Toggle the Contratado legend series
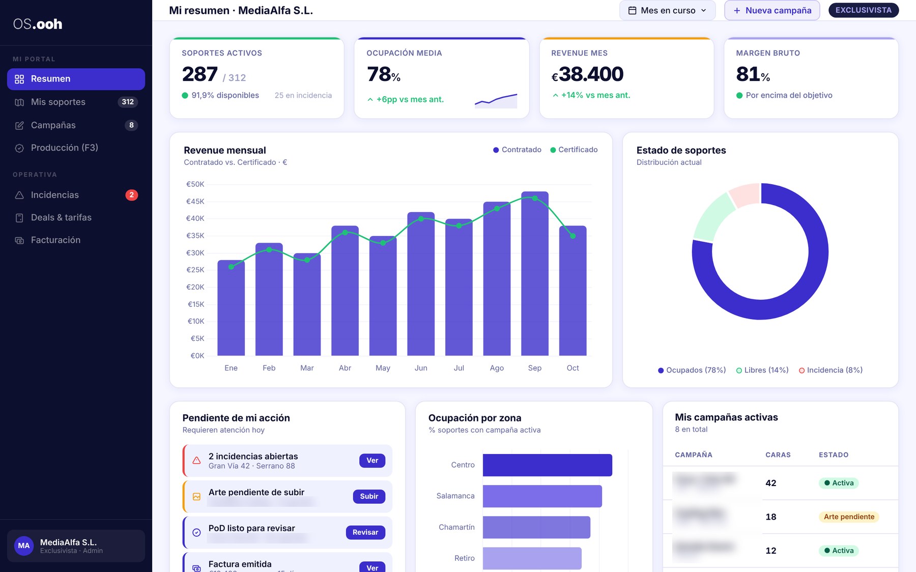This screenshot has height=572, width=916. tap(517, 150)
